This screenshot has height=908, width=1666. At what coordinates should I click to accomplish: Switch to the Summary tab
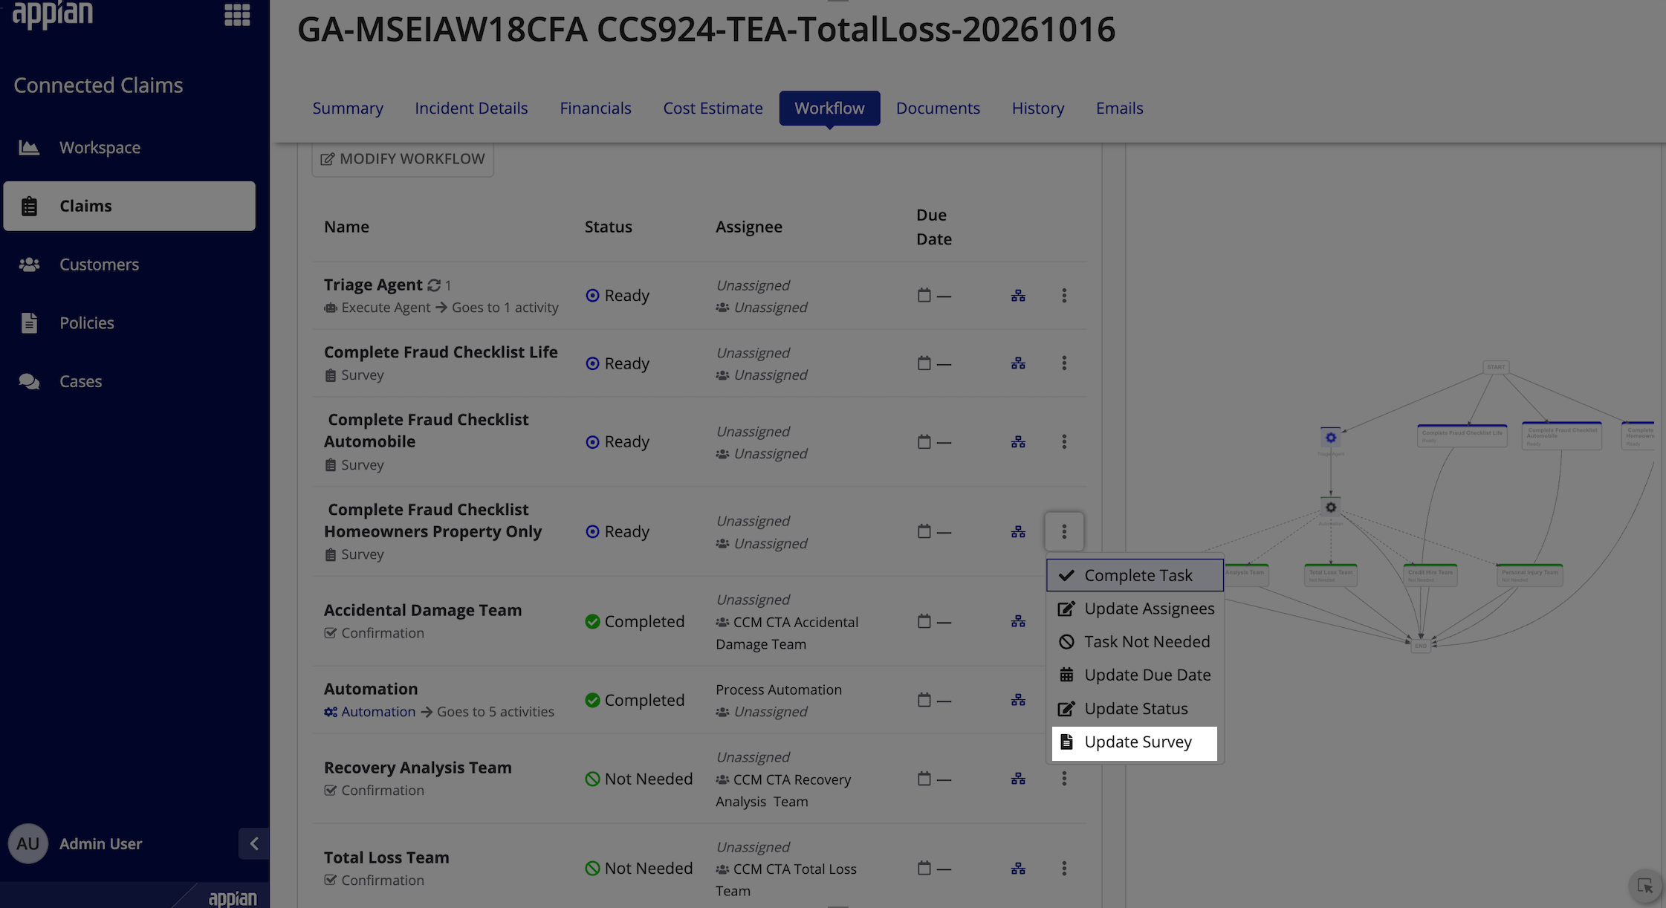coord(348,108)
